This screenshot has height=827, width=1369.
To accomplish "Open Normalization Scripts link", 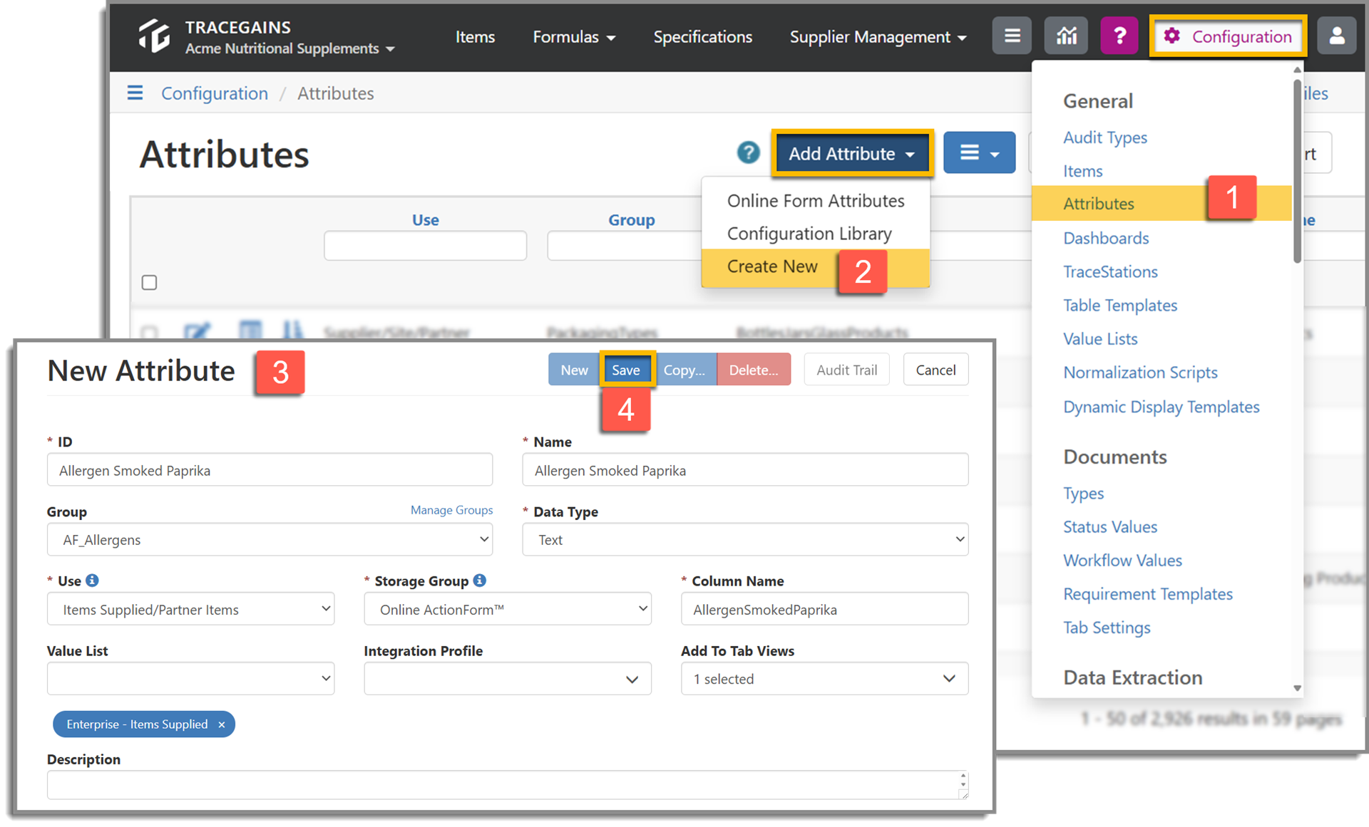I will (x=1140, y=373).
